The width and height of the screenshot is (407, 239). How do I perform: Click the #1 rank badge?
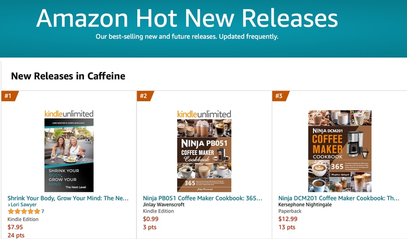click(10, 96)
